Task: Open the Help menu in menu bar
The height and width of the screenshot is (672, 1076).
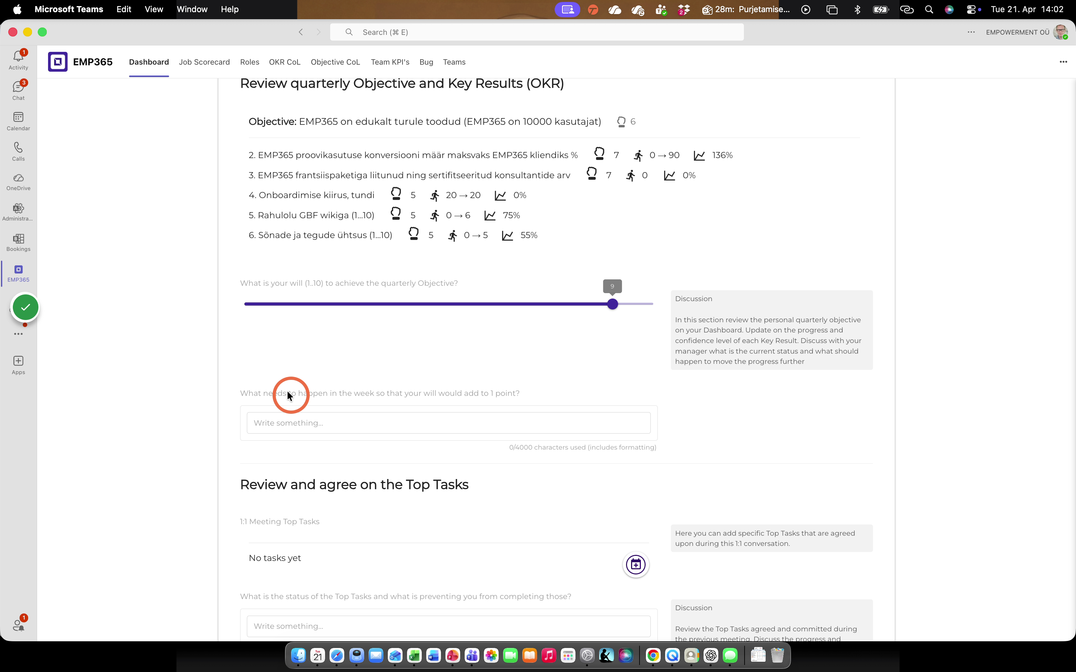Action: click(x=230, y=9)
